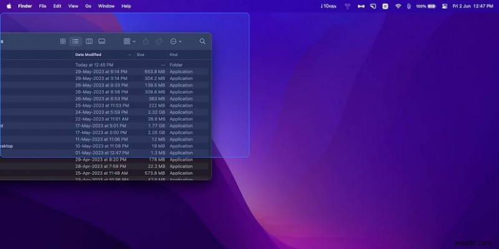Select row dated Today at 12:45 PM
The image size is (499, 249).
(105, 65)
